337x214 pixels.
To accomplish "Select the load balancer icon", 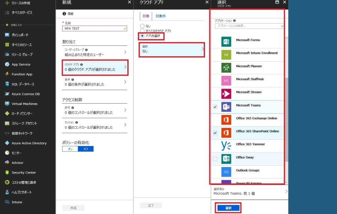I will click(x=7, y=113).
